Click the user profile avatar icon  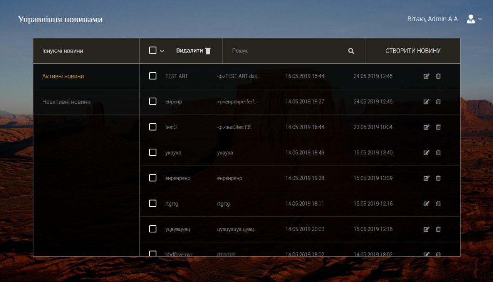tap(471, 19)
